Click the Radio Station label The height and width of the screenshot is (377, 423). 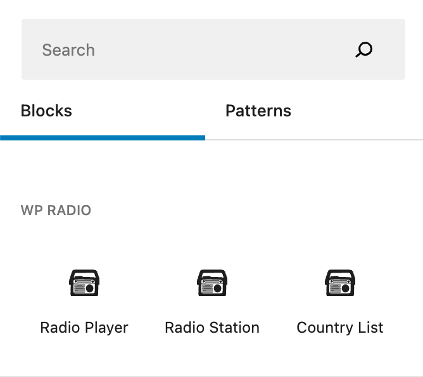point(212,328)
